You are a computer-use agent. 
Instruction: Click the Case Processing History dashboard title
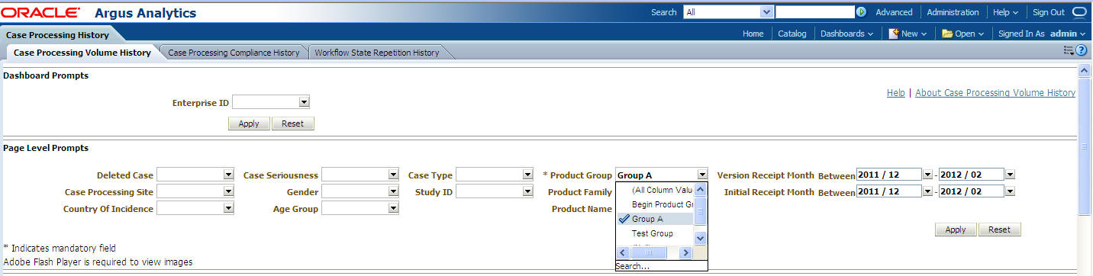coord(58,35)
